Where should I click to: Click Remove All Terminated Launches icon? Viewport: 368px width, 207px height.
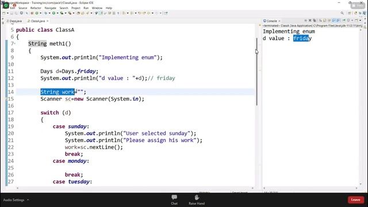(x=315, y=21)
